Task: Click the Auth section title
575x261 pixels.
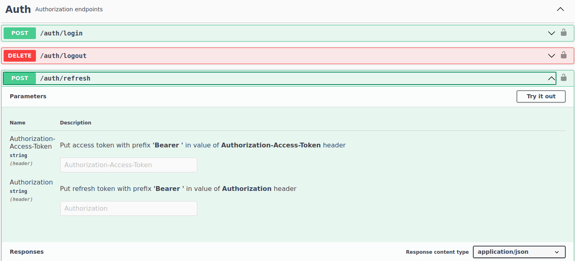Action: click(x=18, y=9)
